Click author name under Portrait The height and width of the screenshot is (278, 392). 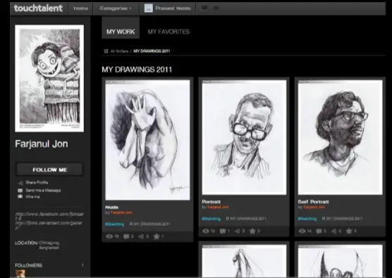(x=218, y=207)
